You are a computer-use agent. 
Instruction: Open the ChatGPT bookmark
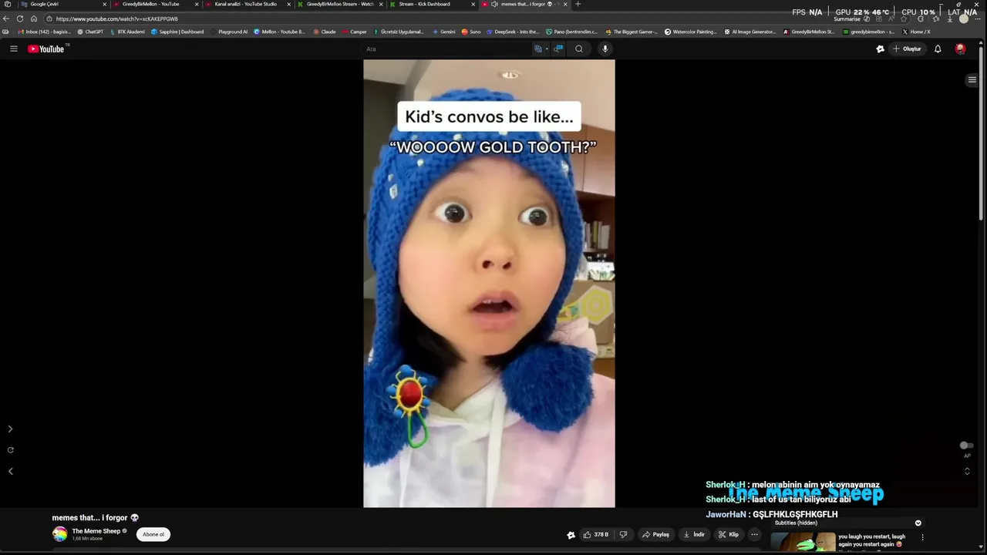point(90,32)
